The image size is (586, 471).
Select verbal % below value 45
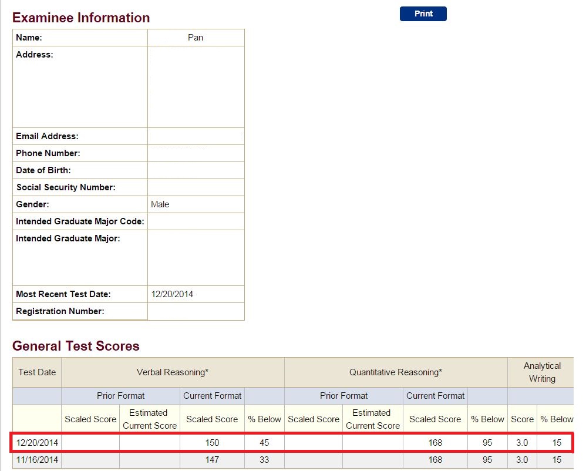click(264, 443)
